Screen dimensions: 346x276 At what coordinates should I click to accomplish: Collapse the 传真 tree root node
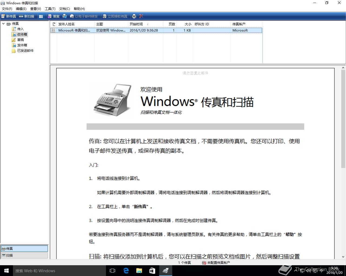pyautogui.click(x=3, y=24)
